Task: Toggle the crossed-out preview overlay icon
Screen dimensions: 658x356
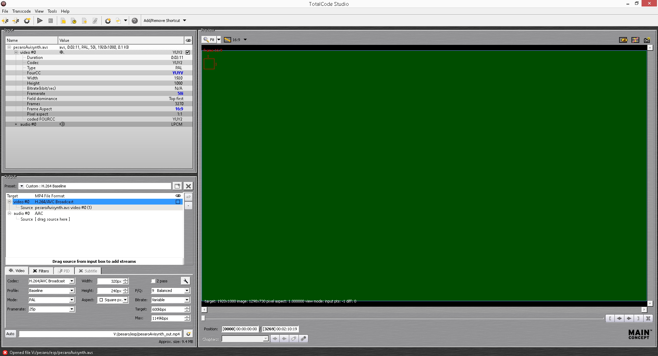Action: pos(635,40)
